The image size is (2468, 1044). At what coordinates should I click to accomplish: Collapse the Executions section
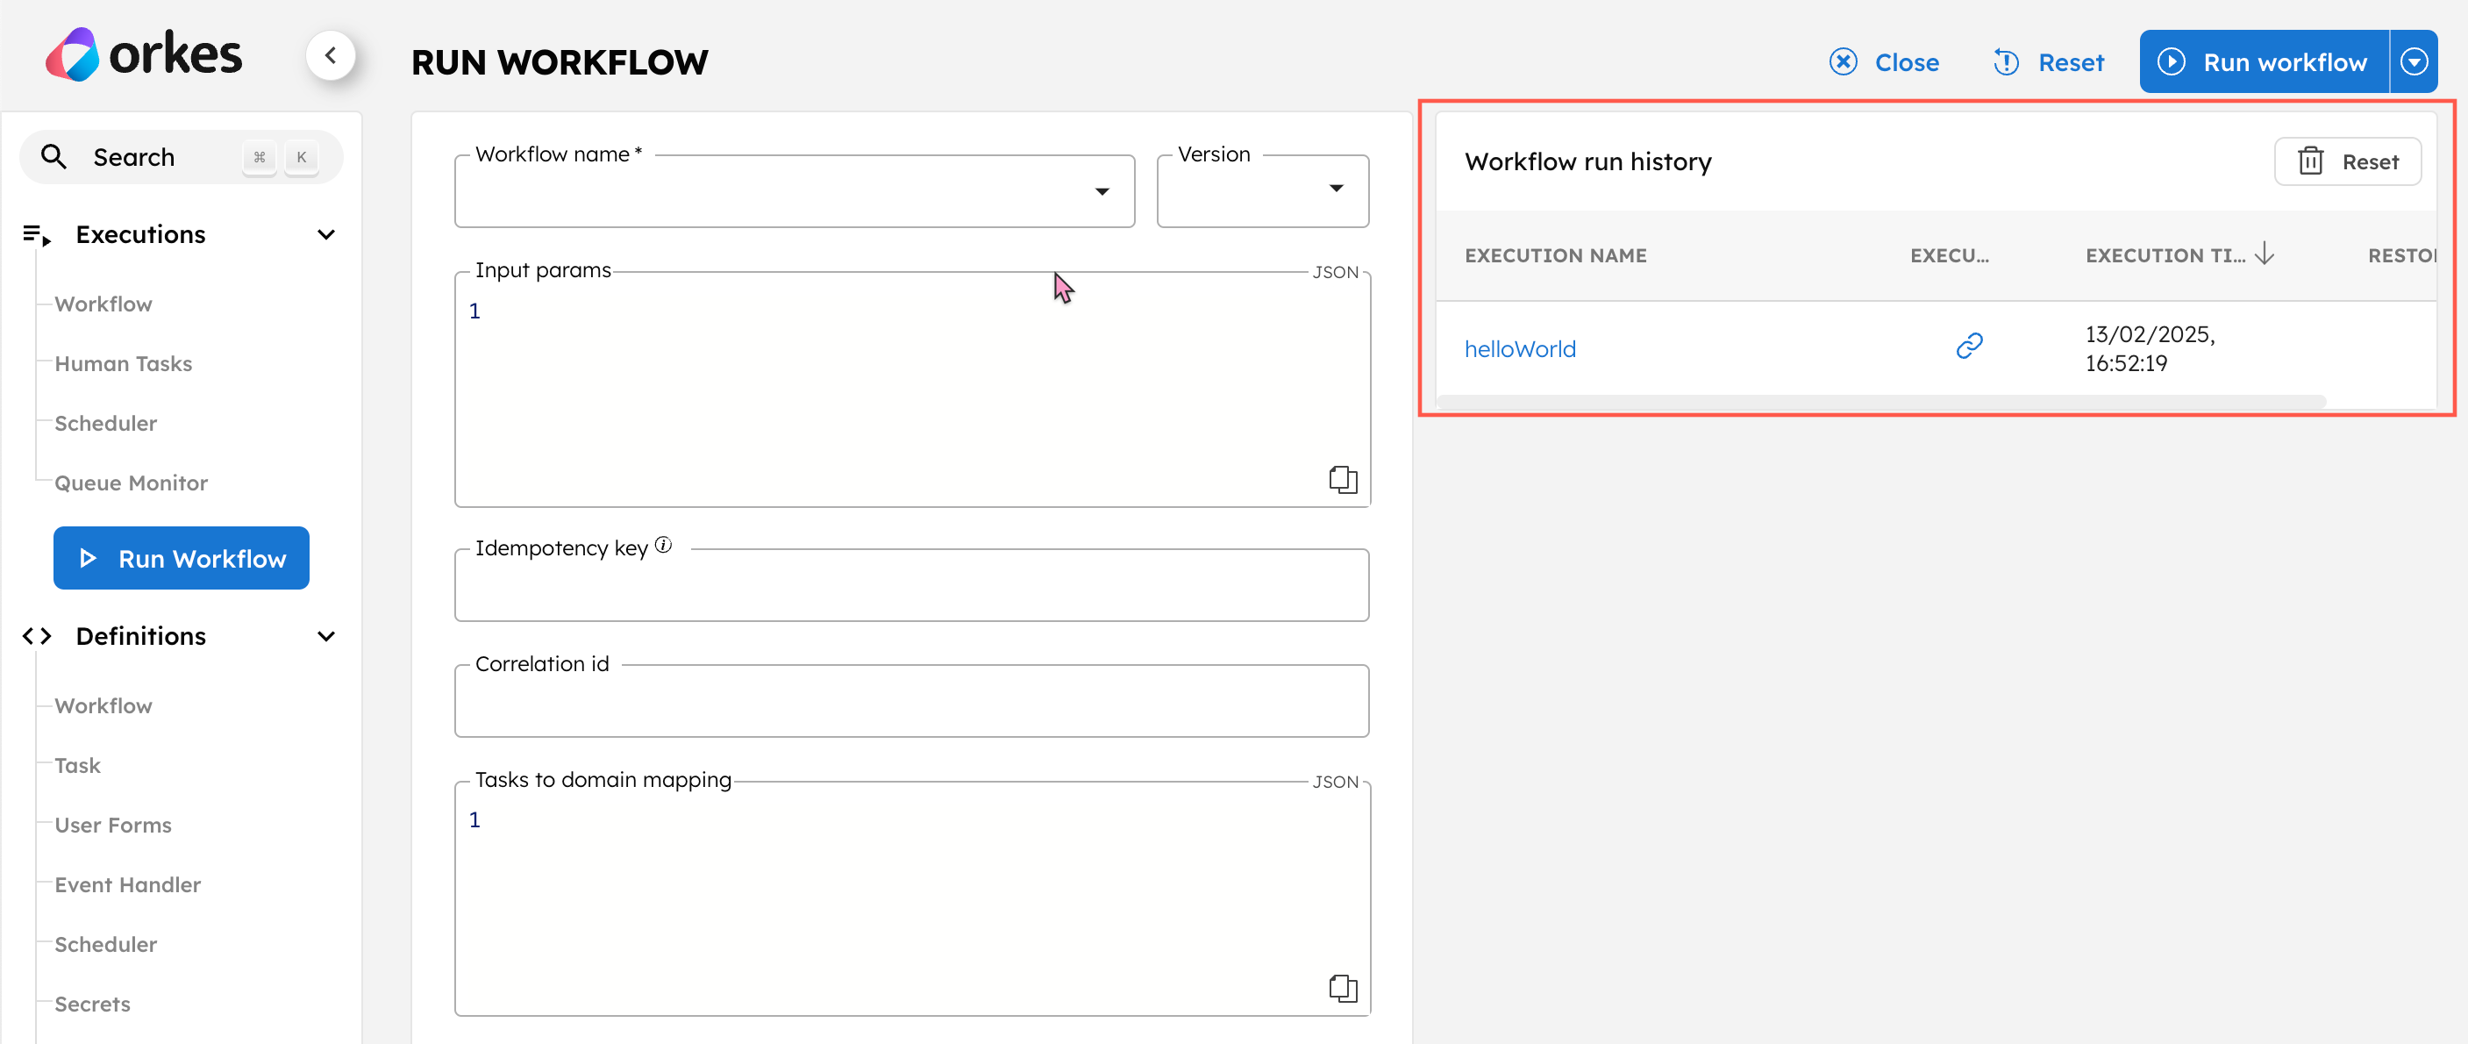(x=325, y=235)
